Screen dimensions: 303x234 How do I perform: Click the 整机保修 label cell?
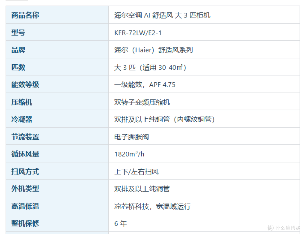tap(57, 223)
